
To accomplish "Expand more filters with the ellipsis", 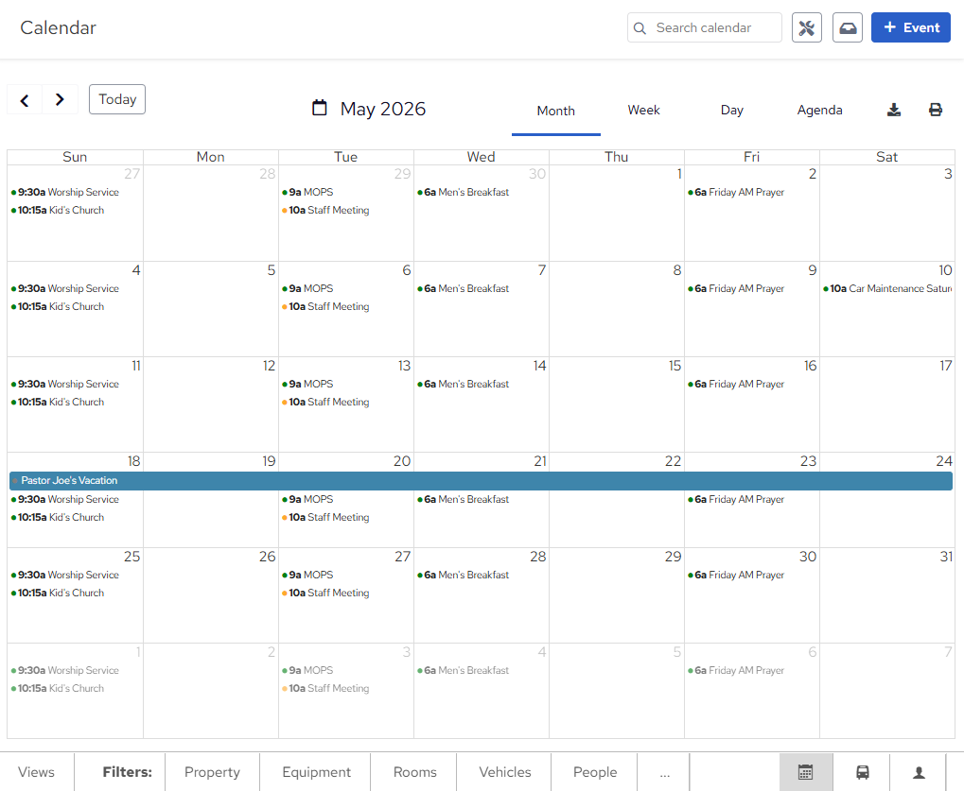I will click(664, 772).
